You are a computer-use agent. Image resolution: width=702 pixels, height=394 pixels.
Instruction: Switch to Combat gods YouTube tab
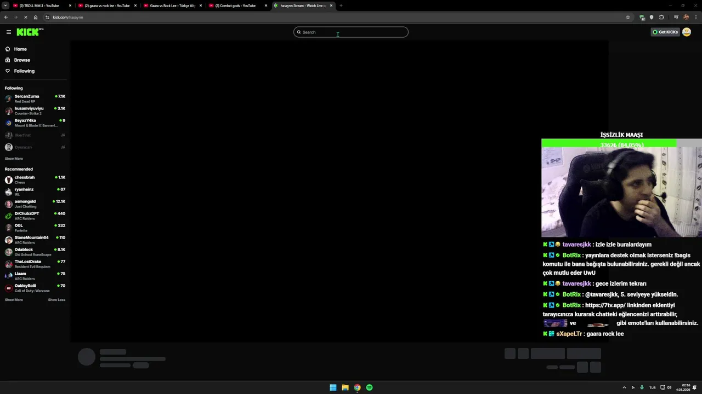coord(238,5)
